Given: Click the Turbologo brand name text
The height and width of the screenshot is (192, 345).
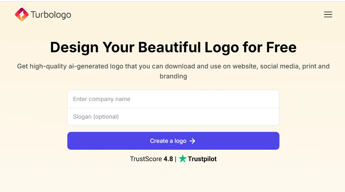Looking at the screenshot, I should [x=51, y=15].
